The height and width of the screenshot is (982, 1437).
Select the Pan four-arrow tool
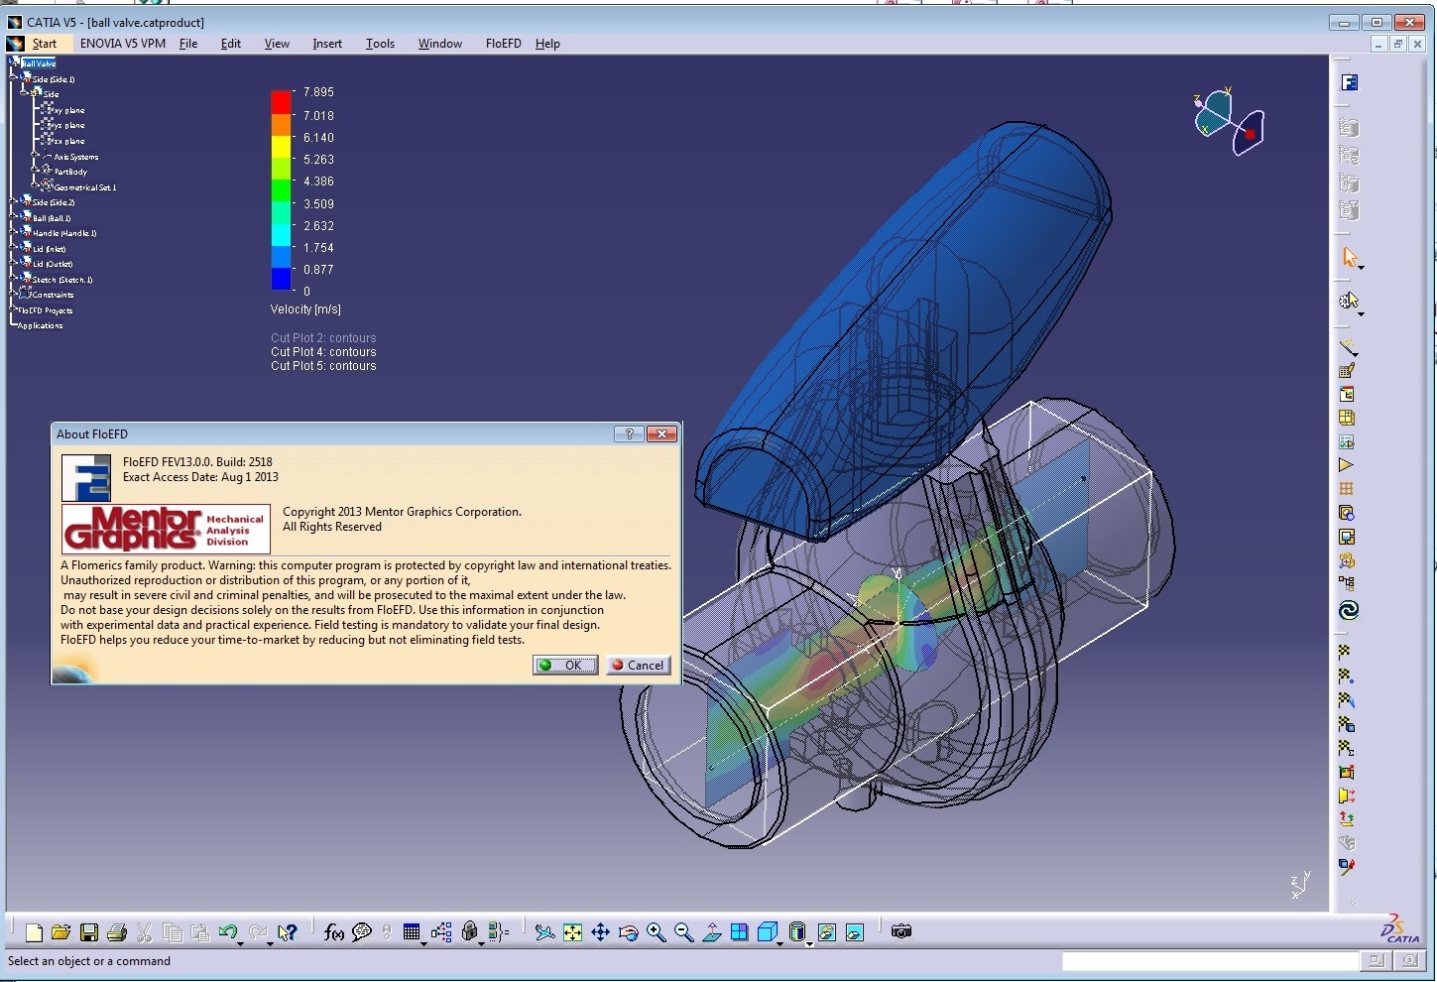click(600, 932)
